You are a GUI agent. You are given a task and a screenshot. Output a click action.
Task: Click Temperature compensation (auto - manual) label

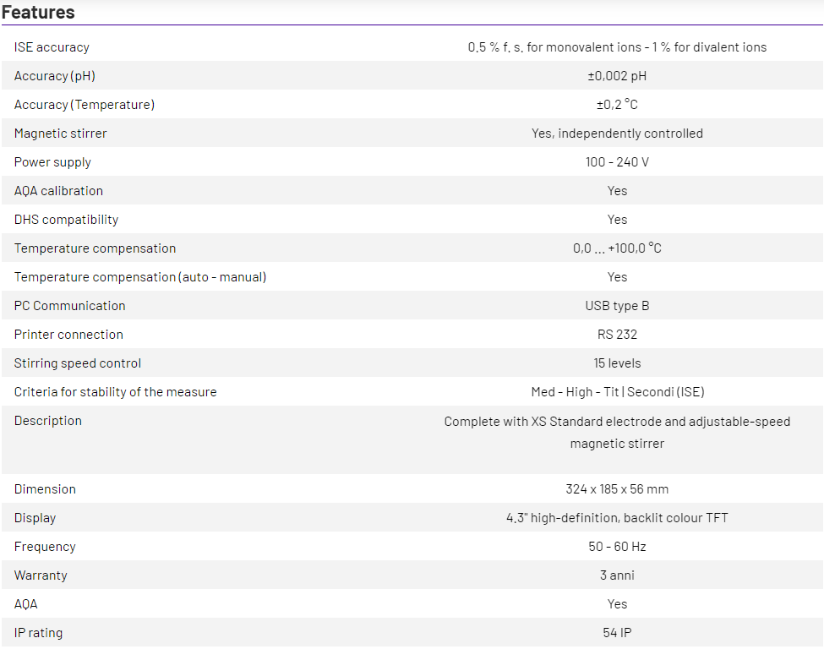140,277
